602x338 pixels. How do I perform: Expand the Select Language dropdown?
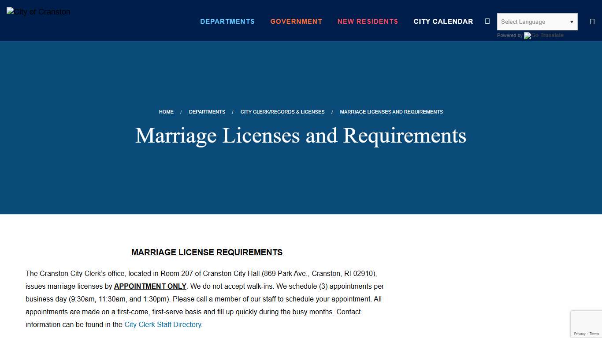tap(537, 22)
